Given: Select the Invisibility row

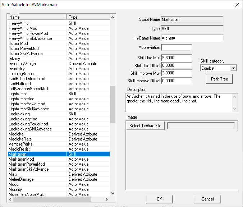Looking at the screenshot, I should coord(59,69).
